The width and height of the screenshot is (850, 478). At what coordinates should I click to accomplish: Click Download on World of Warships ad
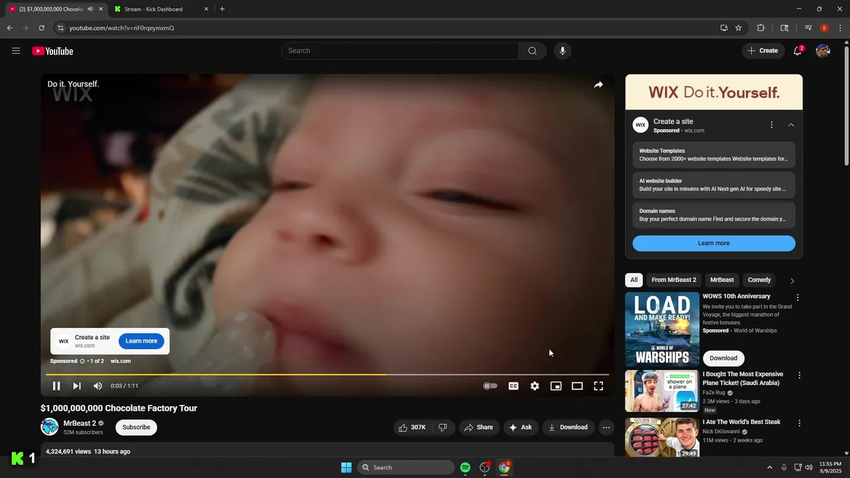pos(723,358)
